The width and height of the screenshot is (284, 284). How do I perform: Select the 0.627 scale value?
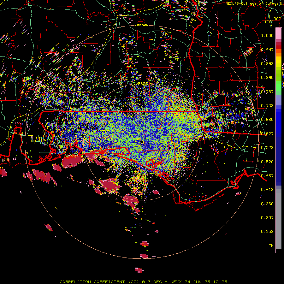click(267, 134)
